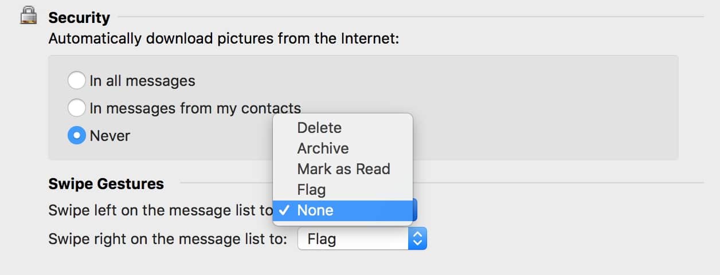Select Mark as Read in popup menu
This screenshot has height=275, width=720.
pyautogui.click(x=343, y=169)
